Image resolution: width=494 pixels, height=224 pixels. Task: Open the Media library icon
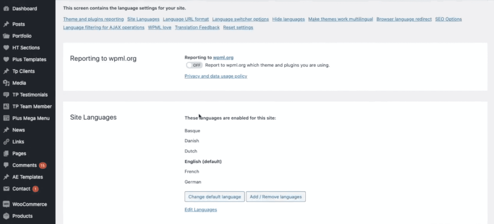coord(6,83)
